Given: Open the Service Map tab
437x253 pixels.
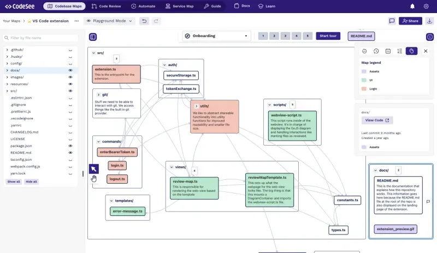Looking at the screenshot, I should point(180,6).
